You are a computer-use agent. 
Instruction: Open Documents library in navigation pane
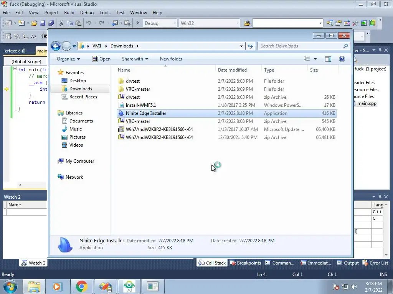(81, 121)
